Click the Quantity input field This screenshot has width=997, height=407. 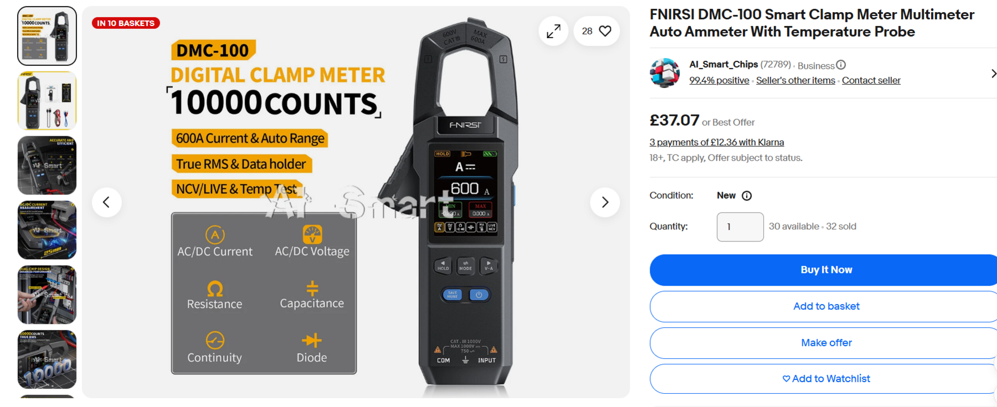(740, 227)
